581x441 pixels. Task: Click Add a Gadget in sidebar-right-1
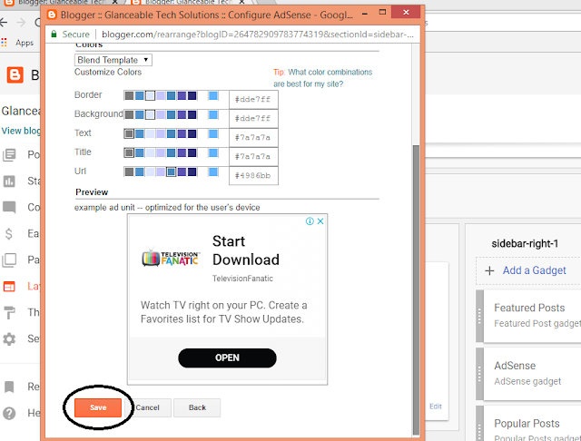[x=534, y=270]
